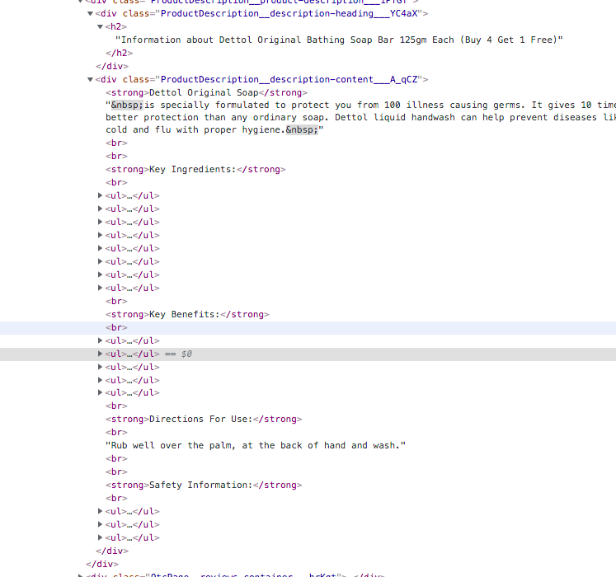Expand last ul before Directions For Use
The width and height of the screenshot is (616, 577).
click(100, 393)
